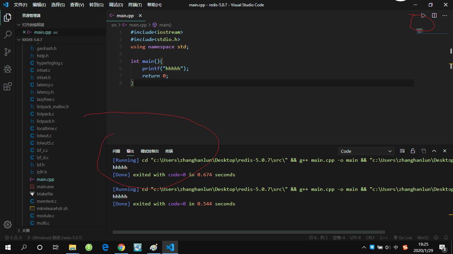Screen dimensions: 453x254
Task: Show hidden system tray icons
Action: 364,247
